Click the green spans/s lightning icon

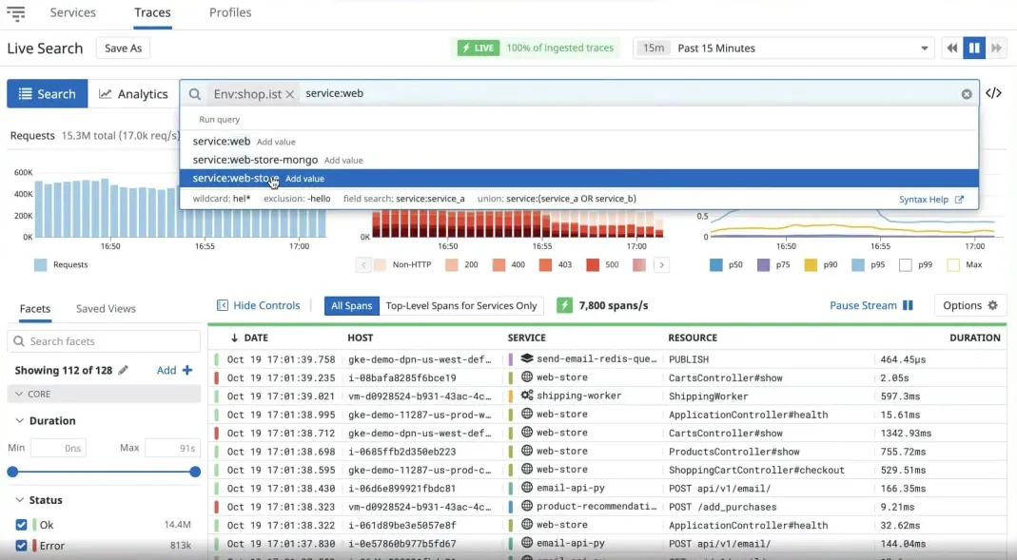click(564, 305)
